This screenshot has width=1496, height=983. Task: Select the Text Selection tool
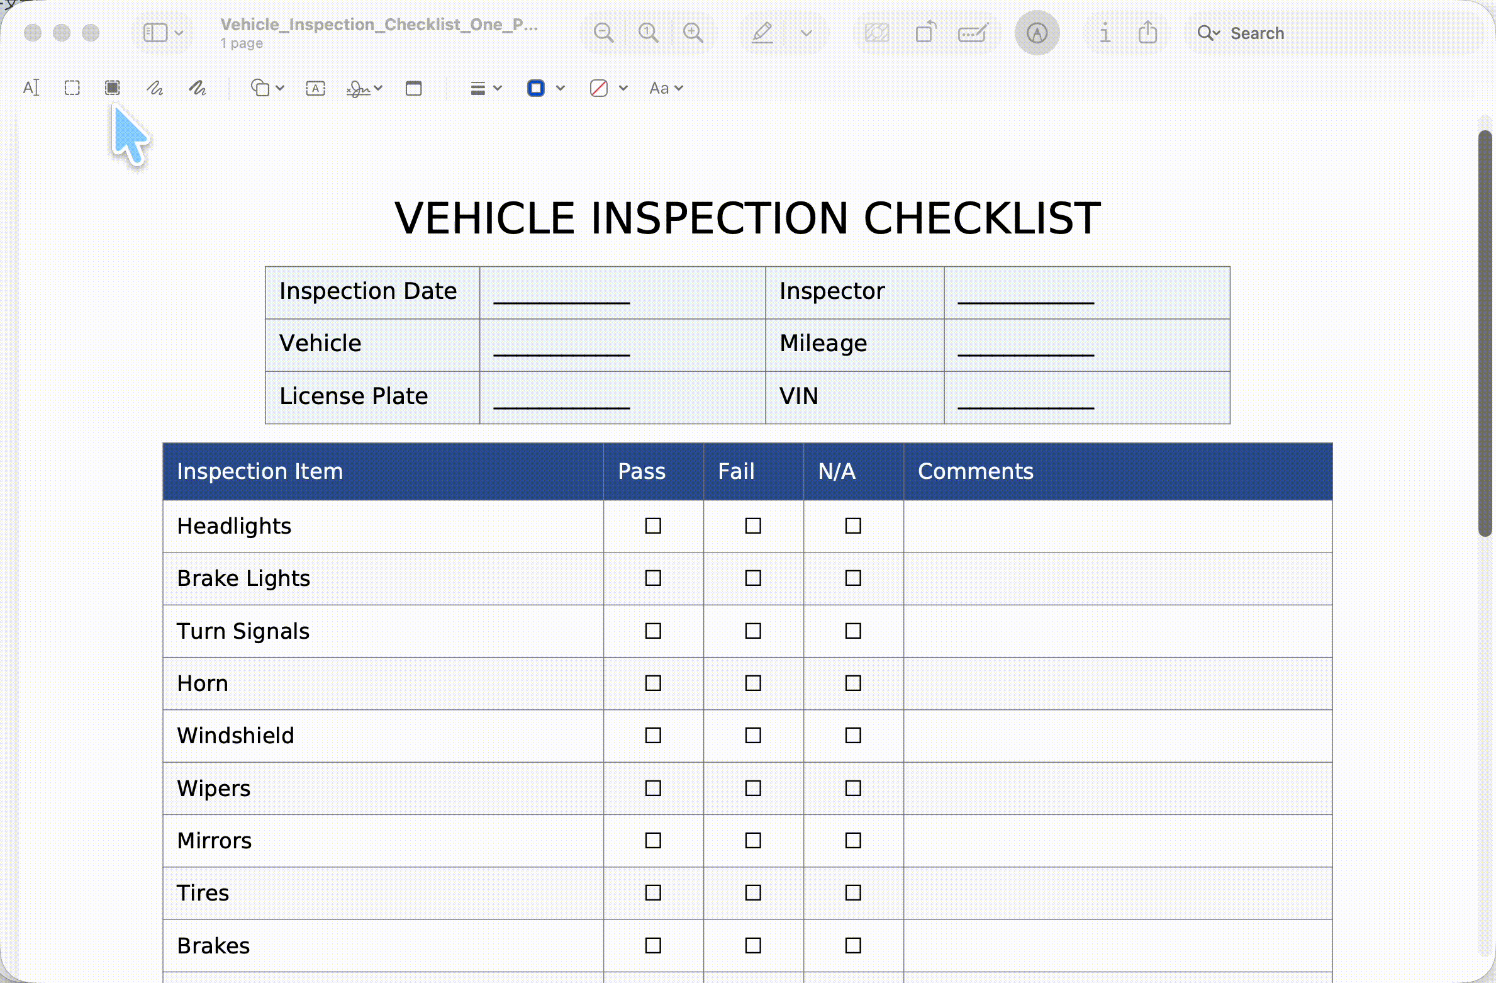(x=31, y=88)
